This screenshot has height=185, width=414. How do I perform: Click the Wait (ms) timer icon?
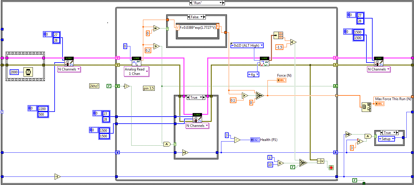pos(28,72)
